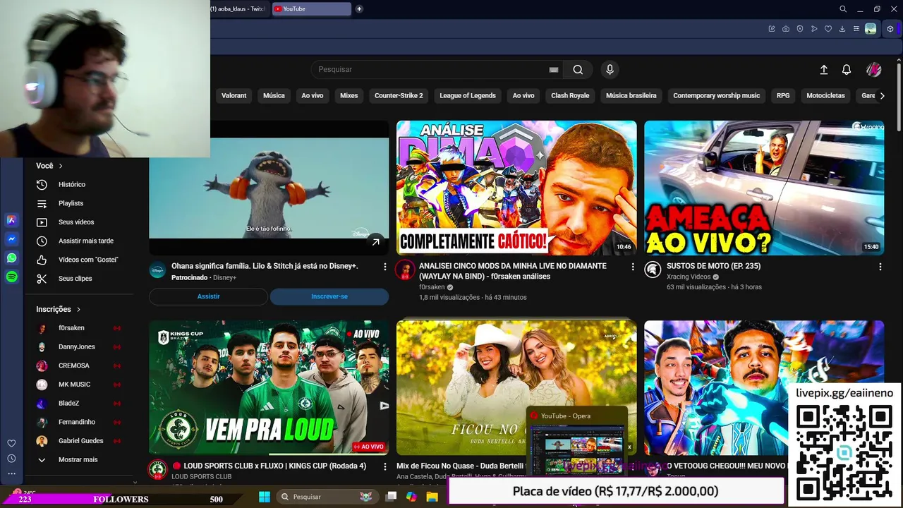Click the Assistir button on the ad
Screen dimensions: 903x508
(208, 296)
